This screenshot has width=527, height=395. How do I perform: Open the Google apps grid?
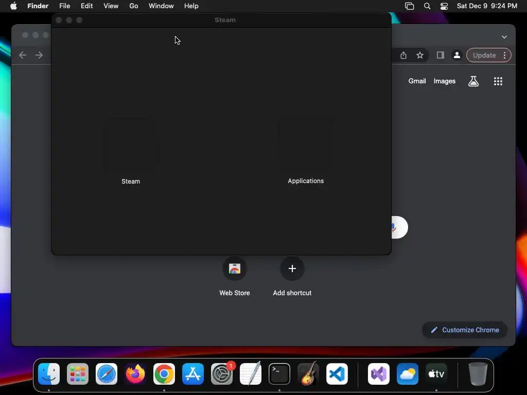(x=498, y=81)
